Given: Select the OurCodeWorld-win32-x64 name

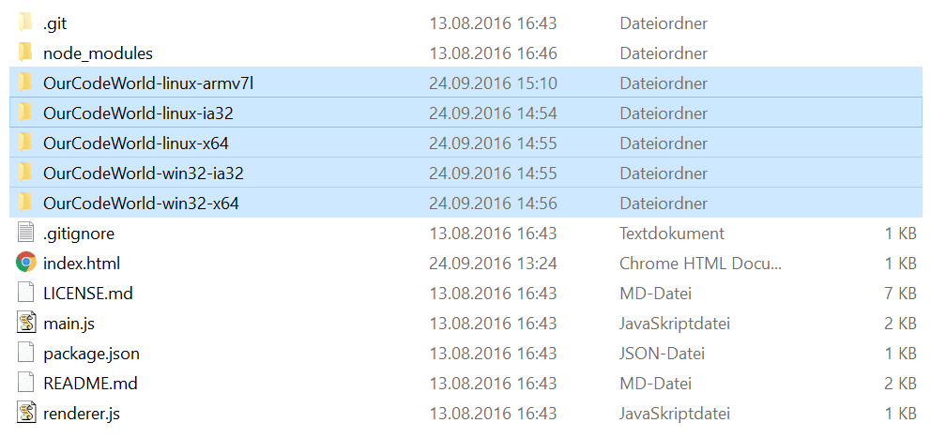Looking at the screenshot, I should point(142,204).
